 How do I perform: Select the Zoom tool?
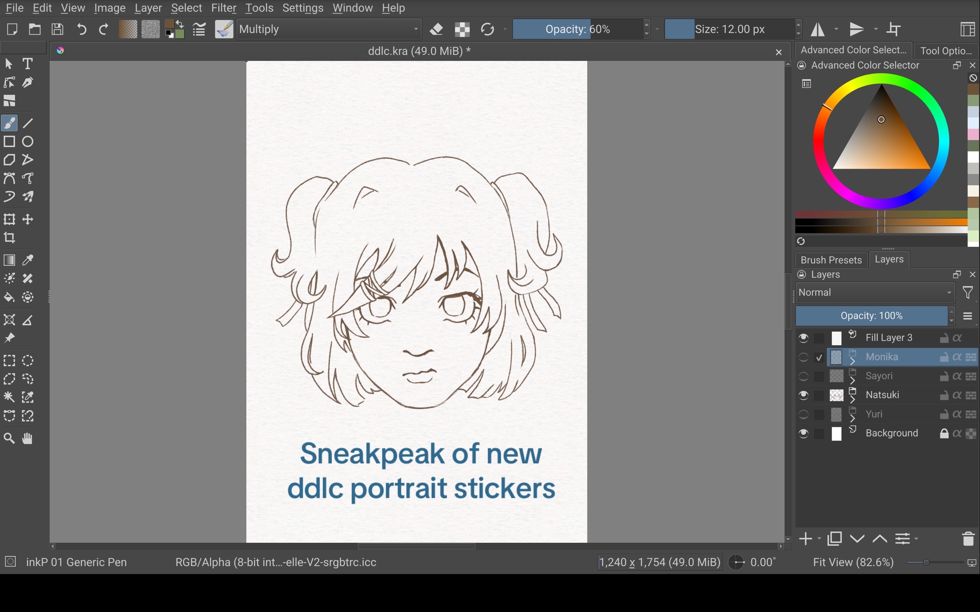(9, 438)
